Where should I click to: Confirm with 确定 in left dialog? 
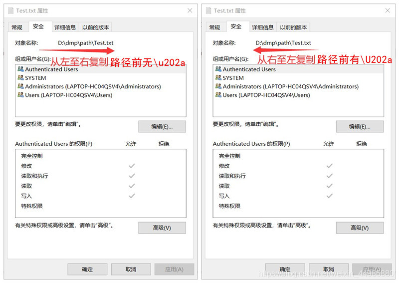[87, 269]
